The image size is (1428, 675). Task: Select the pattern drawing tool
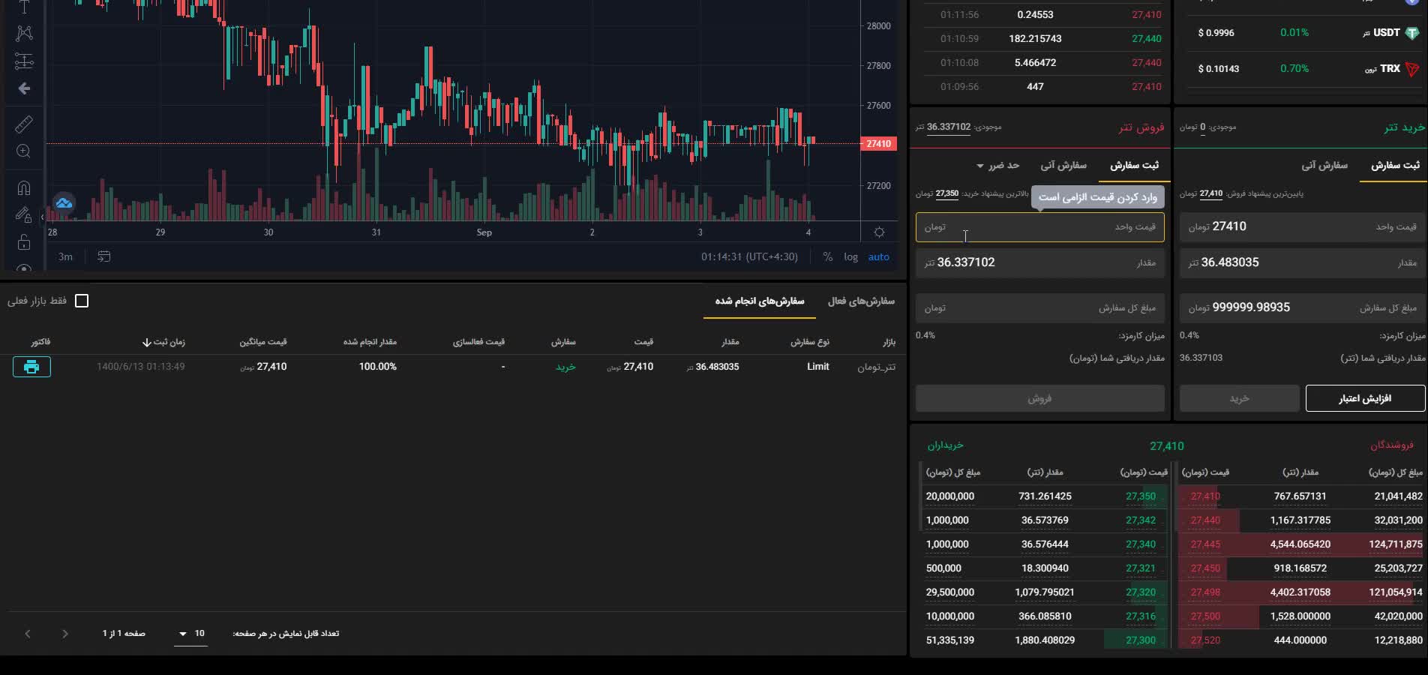tap(24, 33)
